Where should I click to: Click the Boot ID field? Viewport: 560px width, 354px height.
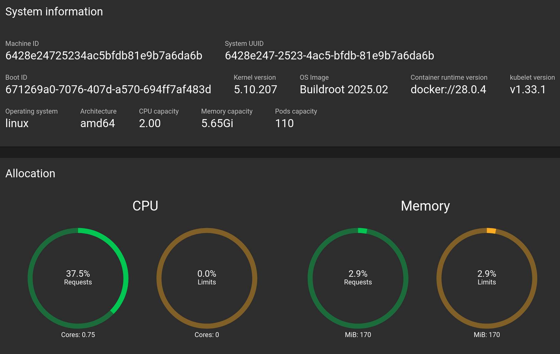coord(108,90)
